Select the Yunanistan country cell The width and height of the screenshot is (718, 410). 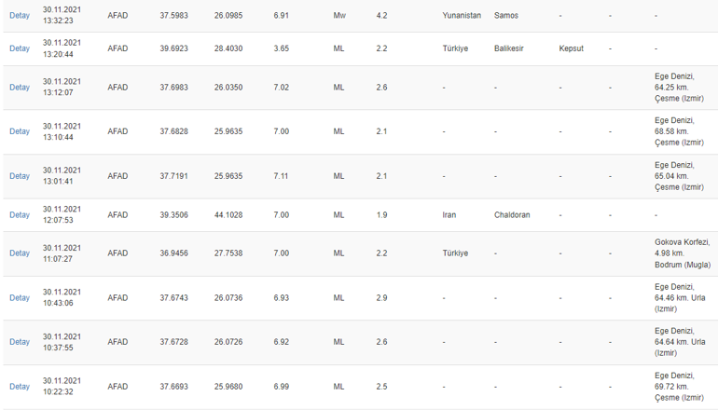coord(462,15)
